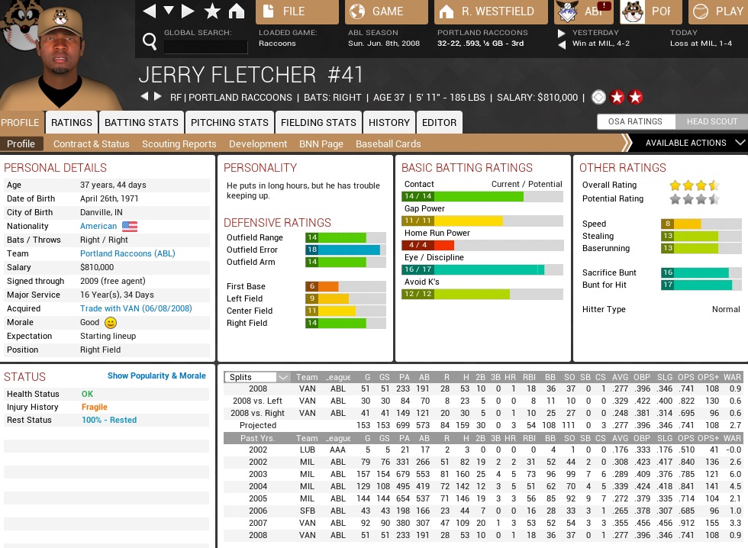Image resolution: width=748 pixels, height=548 pixels.
Task: Click the Contact rating bar
Action: 482,196
